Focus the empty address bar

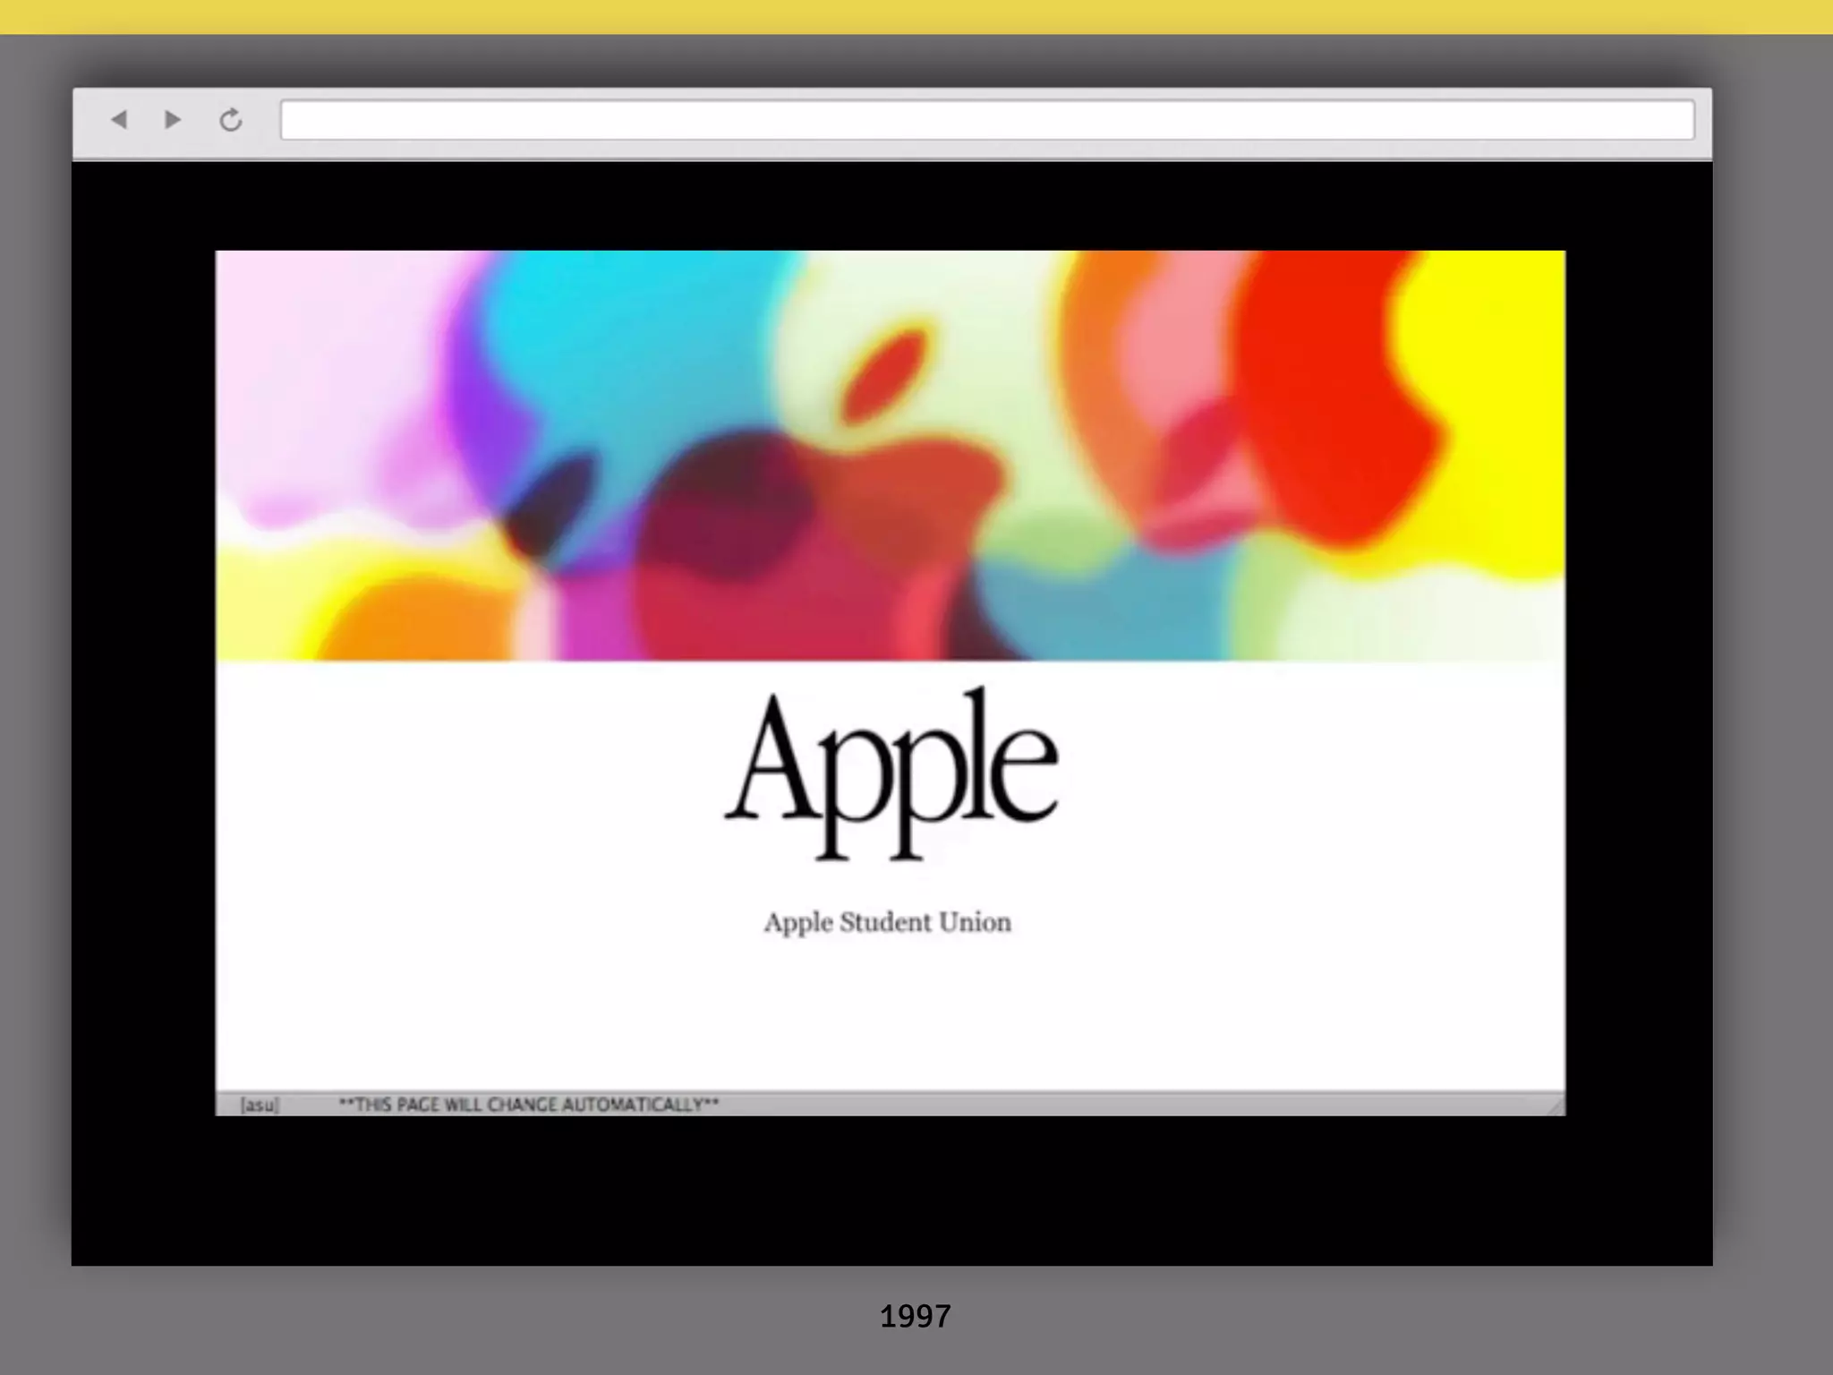(x=986, y=120)
